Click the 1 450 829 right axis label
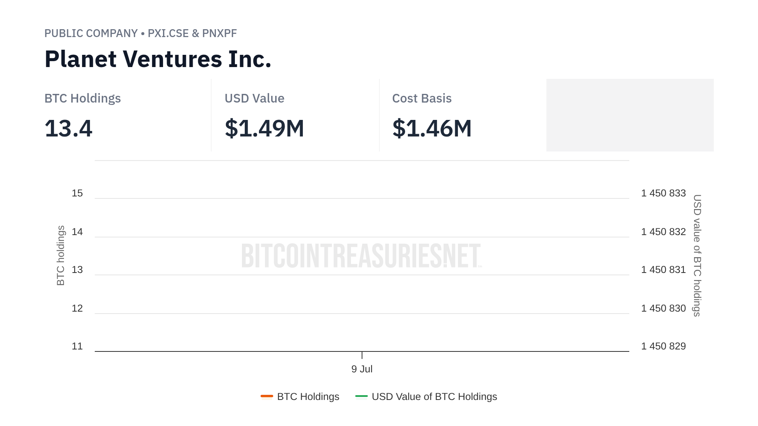 (x=663, y=346)
